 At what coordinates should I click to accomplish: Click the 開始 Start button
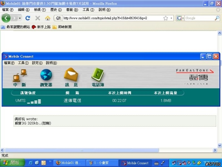(12, 163)
